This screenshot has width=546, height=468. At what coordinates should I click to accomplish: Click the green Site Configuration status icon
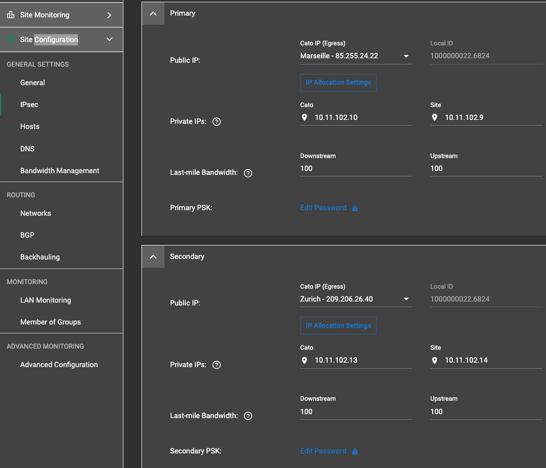(x=11, y=39)
